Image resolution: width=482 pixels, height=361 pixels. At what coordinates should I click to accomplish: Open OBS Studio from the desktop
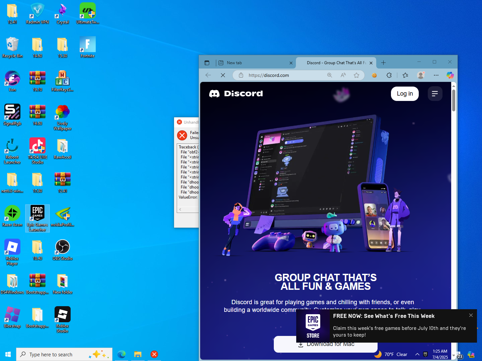[x=63, y=250]
